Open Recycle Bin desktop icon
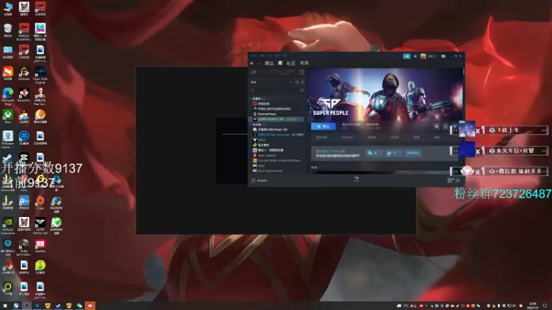This screenshot has width=552, height=310. coord(8,30)
